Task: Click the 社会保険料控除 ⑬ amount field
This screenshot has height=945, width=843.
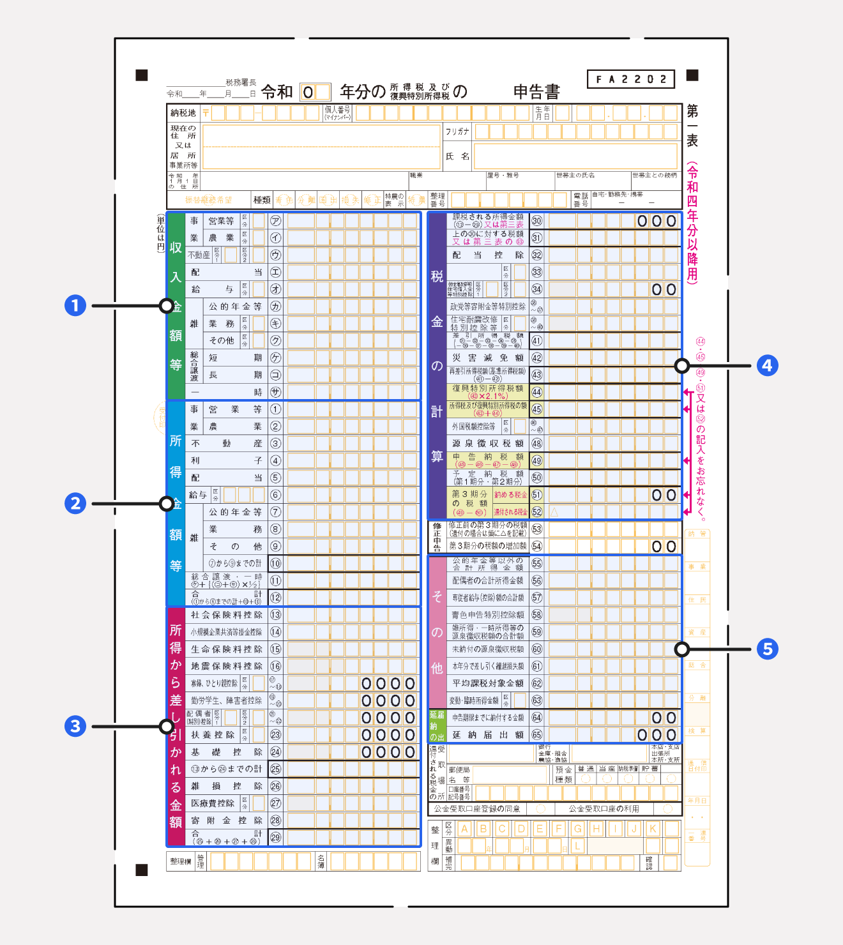Action: click(353, 615)
